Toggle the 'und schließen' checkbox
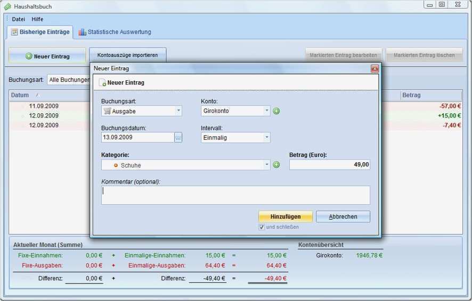Viewport: 472px width, 301px height. click(262, 227)
